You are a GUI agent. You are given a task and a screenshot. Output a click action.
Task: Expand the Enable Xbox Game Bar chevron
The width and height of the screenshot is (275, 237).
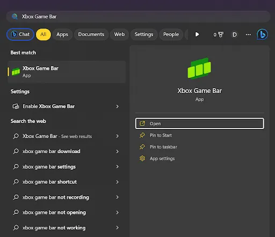click(117, 106)
